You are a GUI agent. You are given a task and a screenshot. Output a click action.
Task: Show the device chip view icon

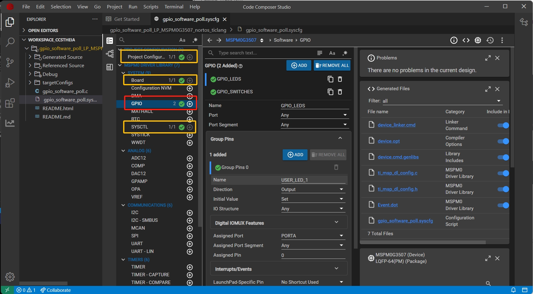(x=478, y=40)
